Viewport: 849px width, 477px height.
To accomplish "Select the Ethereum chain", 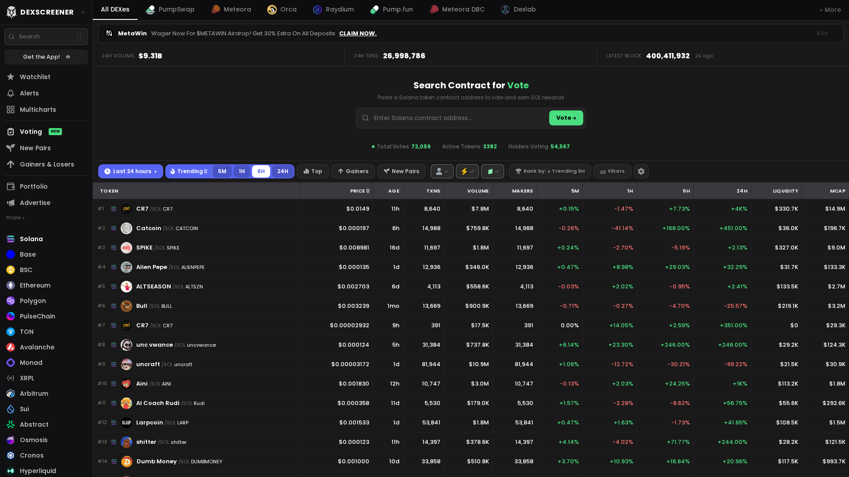I will tap(46, 285).
